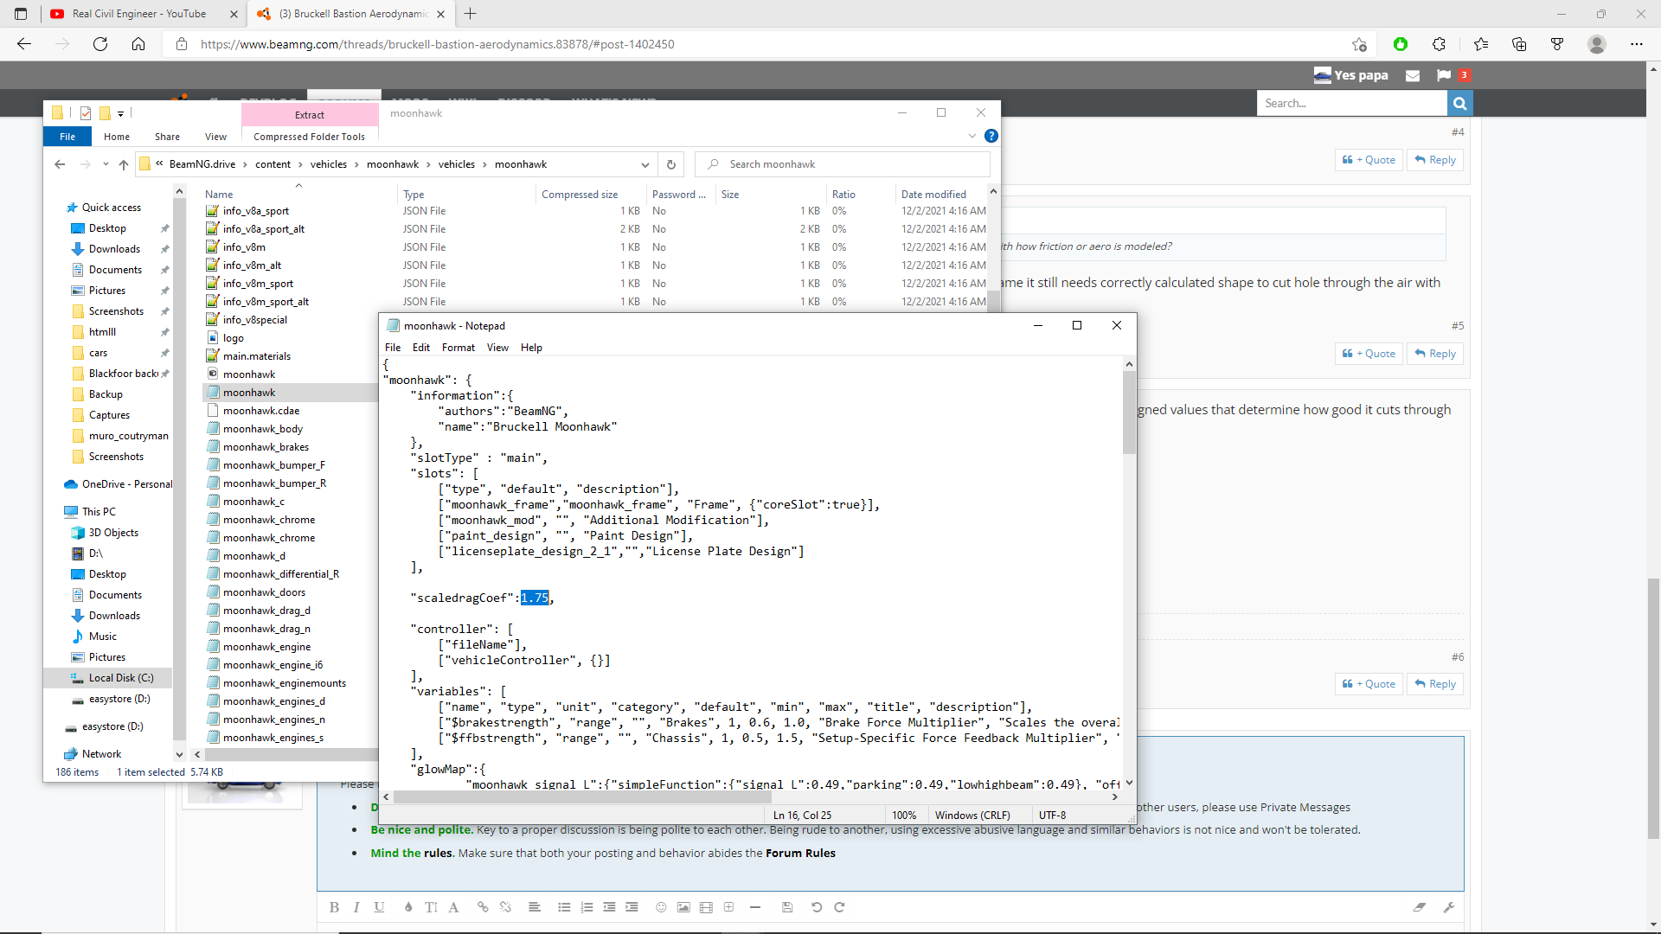Screen dimensions: 1661x934
Task: Open font size tool in editor
Action: pyautogui.click(x=431, y=907)
